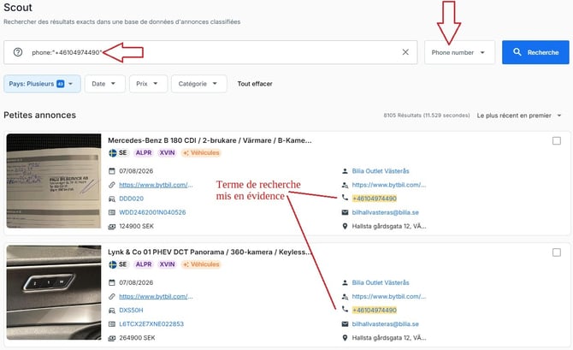The height and width of the screenshot is (350, 573).
Task: Click the car plate icon beside DDD020
Action: click(112, 199)
